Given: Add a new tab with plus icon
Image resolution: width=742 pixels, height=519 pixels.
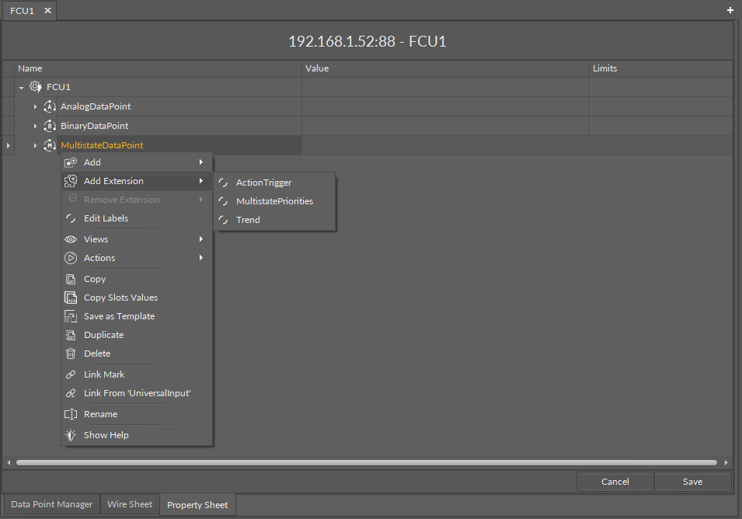Looking at the screenshot, I should click(x=730, y=10).
